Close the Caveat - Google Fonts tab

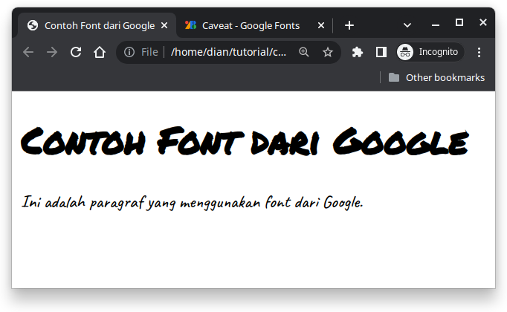click(x=320, y=25)
